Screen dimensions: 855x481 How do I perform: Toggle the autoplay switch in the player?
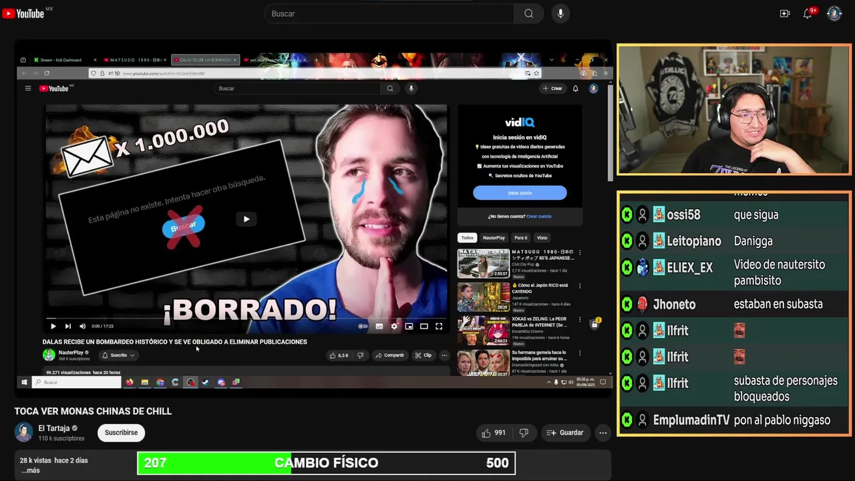pos(363,326)
